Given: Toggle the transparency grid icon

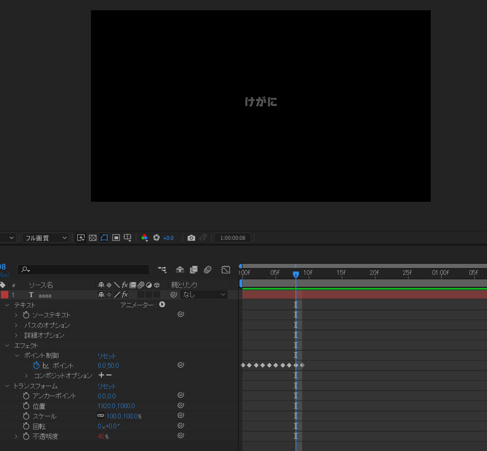Looking at the screenshot, I should (93, 238).
